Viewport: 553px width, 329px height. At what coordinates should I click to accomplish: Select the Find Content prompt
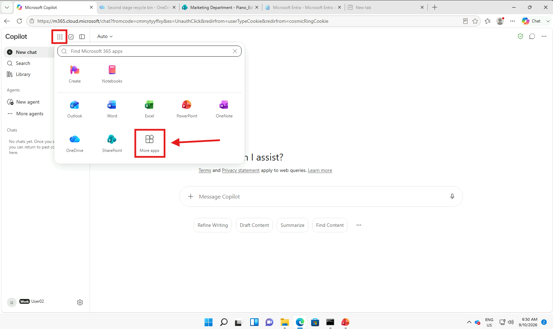click(330, 225)
